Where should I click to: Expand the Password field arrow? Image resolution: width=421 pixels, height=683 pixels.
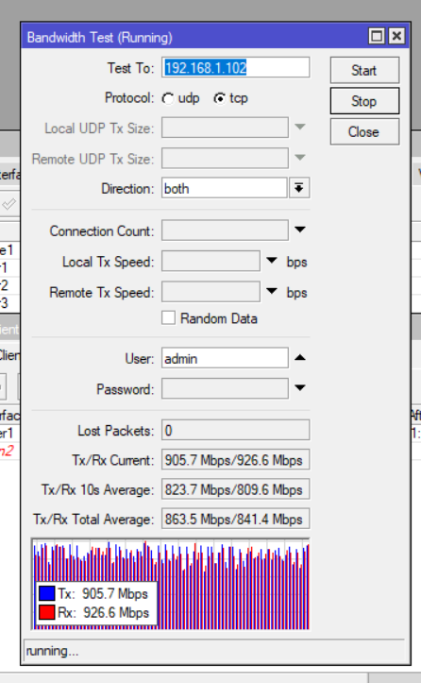tap(300, 387)
